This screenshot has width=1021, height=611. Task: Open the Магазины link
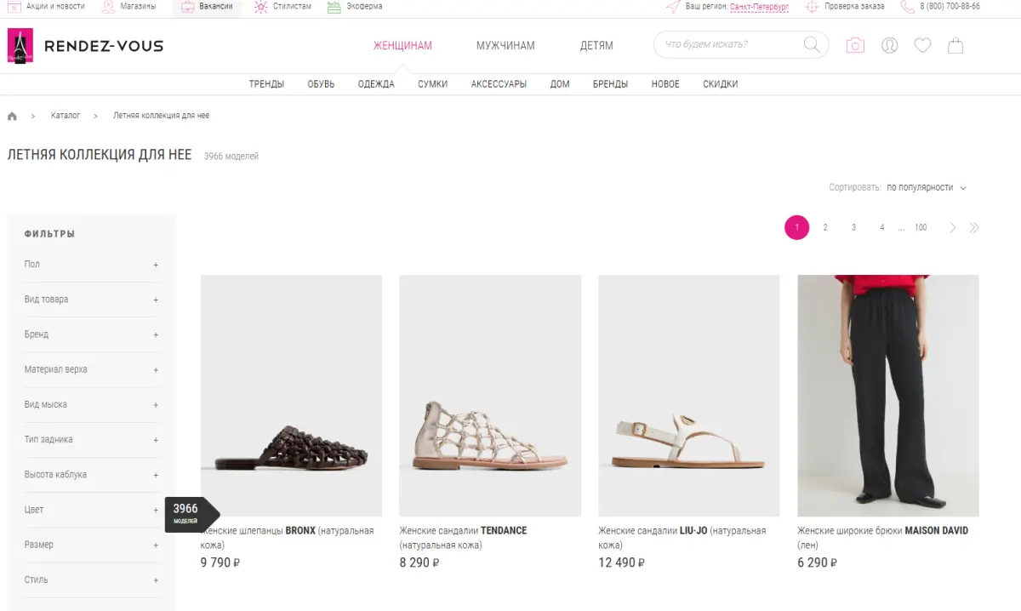(x=138, y=7)
